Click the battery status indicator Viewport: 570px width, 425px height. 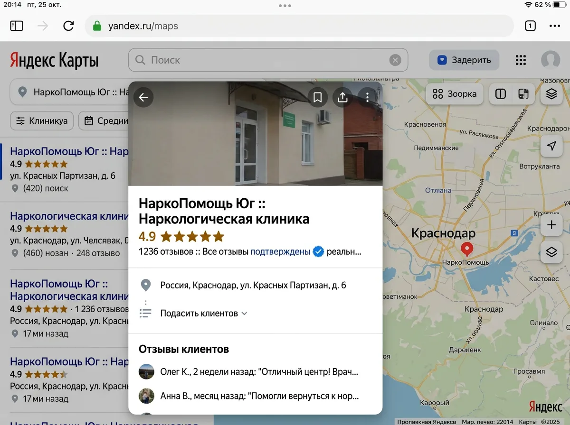coord(560,5)
